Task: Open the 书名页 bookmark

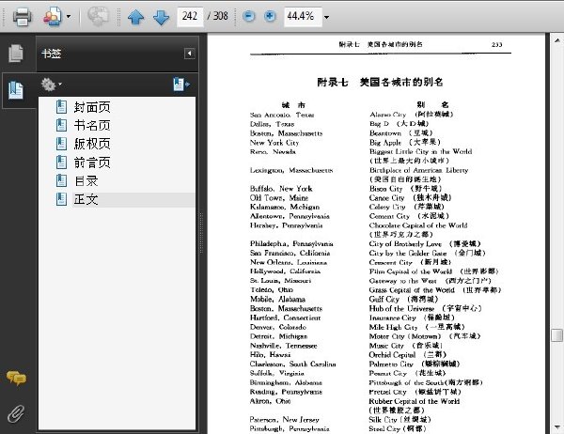Action: (92, 126)
